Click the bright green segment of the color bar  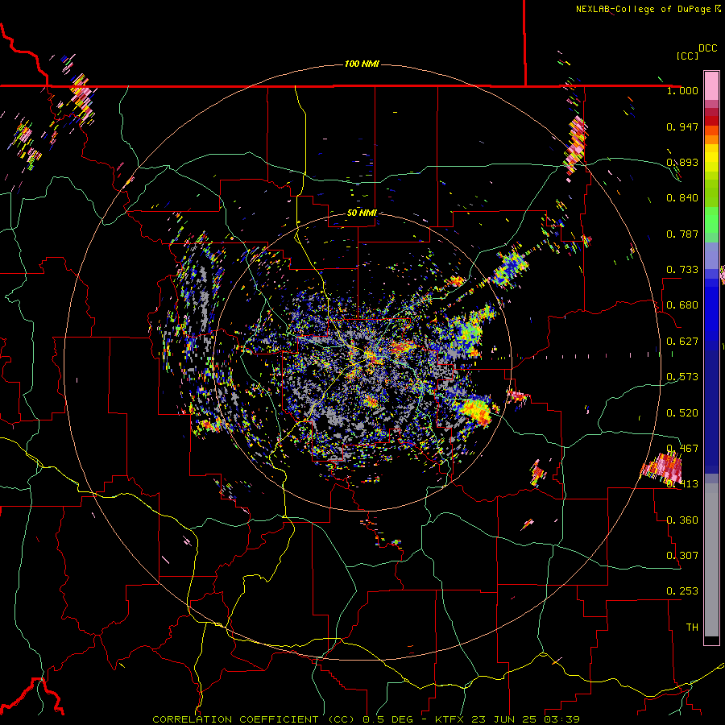coord(711,220)
